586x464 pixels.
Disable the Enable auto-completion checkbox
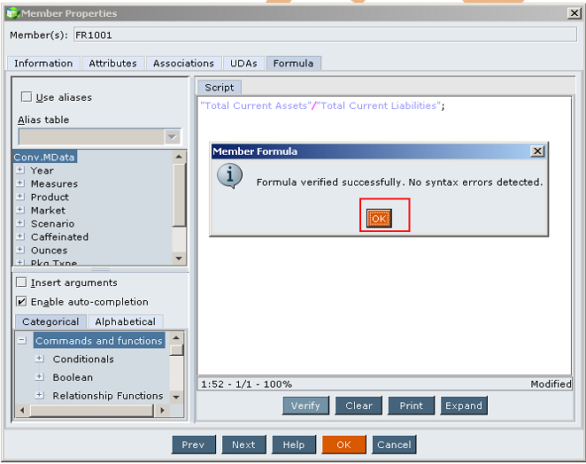pos(21,301)
